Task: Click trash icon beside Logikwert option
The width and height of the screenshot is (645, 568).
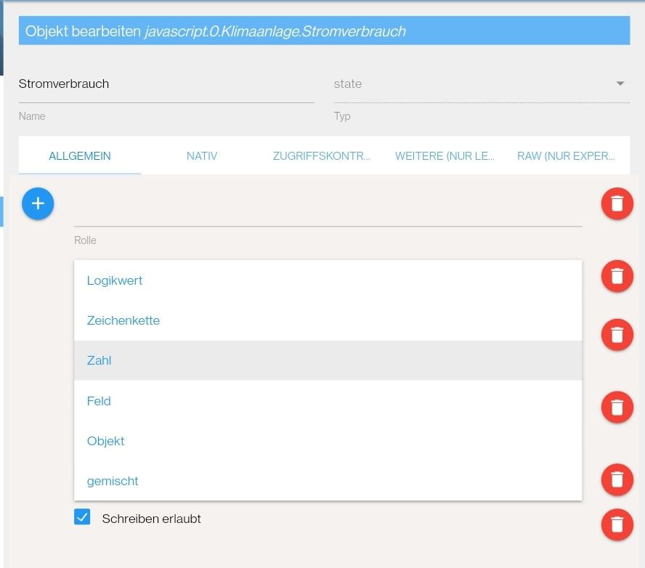Action: (x=617, y=276)
